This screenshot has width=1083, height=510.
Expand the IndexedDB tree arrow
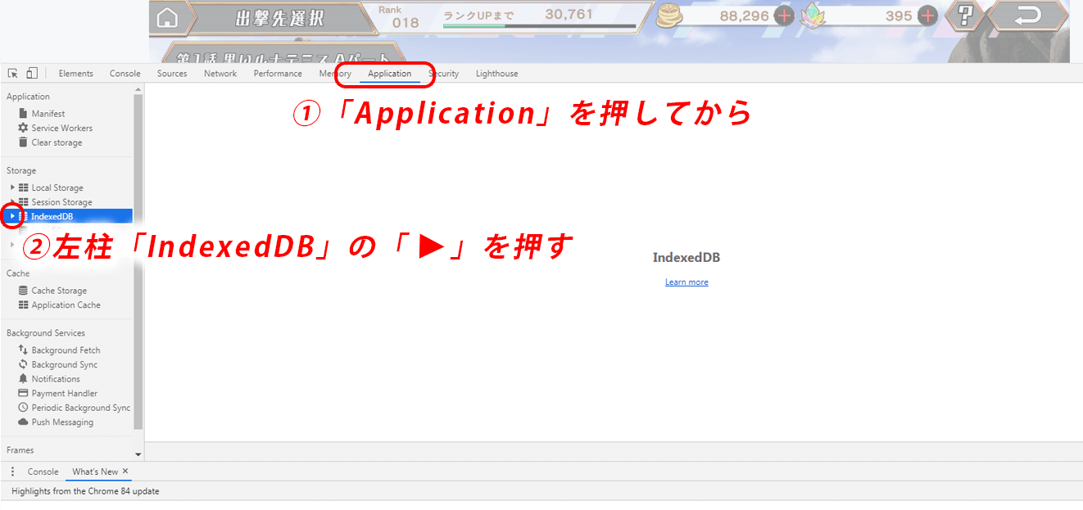click(12, 216)
